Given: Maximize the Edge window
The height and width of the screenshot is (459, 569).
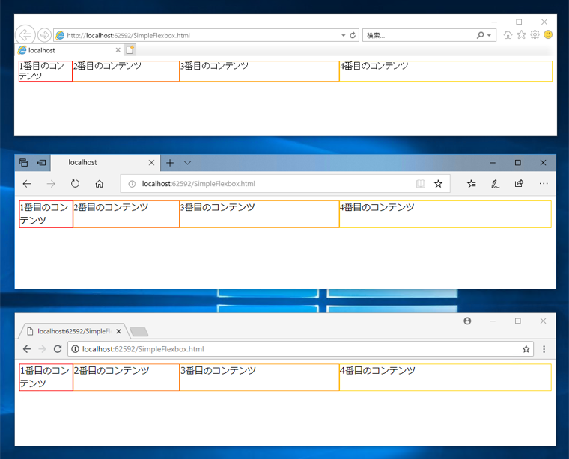Looking at the screenshot, I should 518,163.
